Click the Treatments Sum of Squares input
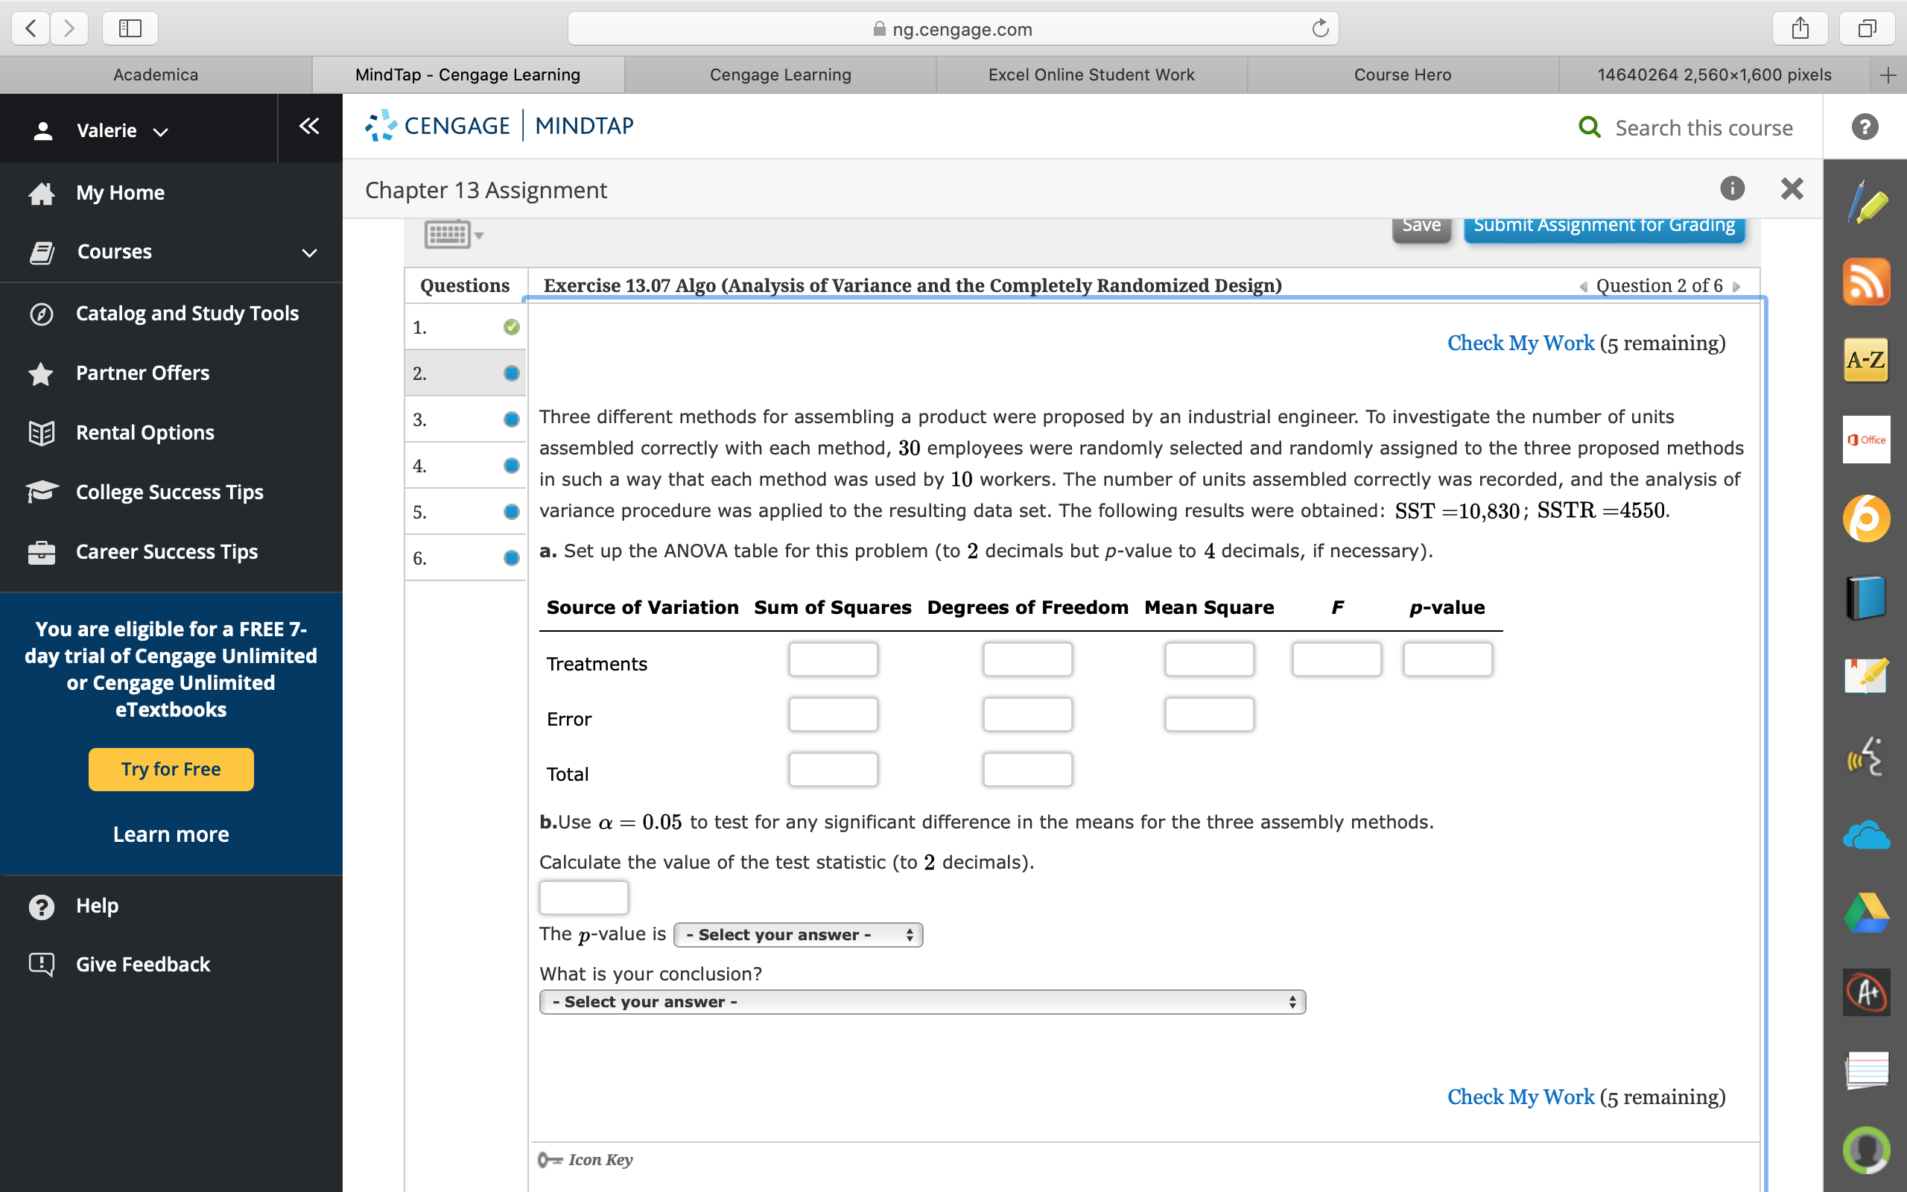1907x1192 pixels. pos(832,660)
